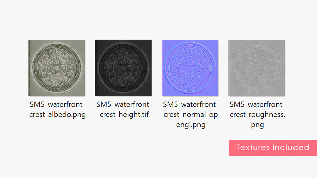Select the normal OpenGL map thumbnail
This screenshot has width=317, height=178.
190,68
